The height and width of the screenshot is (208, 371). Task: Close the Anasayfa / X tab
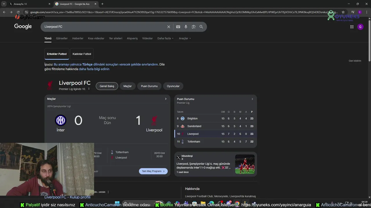coord(49,4)
